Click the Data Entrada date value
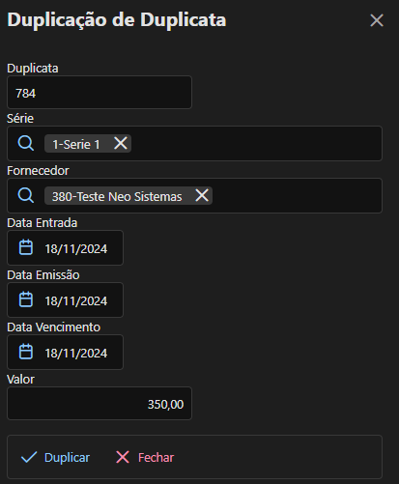The width and height of the screenshot is (399, 484). tap(76, 249)
